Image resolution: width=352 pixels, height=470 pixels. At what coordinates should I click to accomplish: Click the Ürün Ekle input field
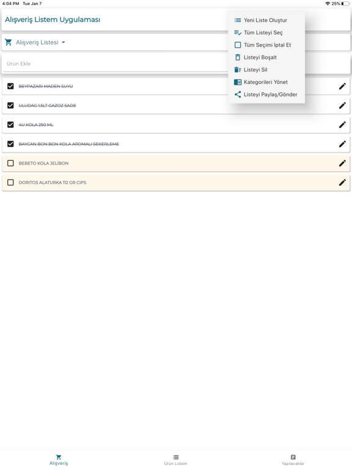(116, 64)
